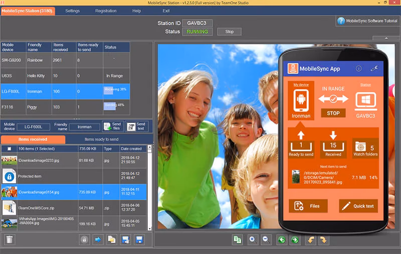Open the wrench settings icon on the phone

click(374, 68)
